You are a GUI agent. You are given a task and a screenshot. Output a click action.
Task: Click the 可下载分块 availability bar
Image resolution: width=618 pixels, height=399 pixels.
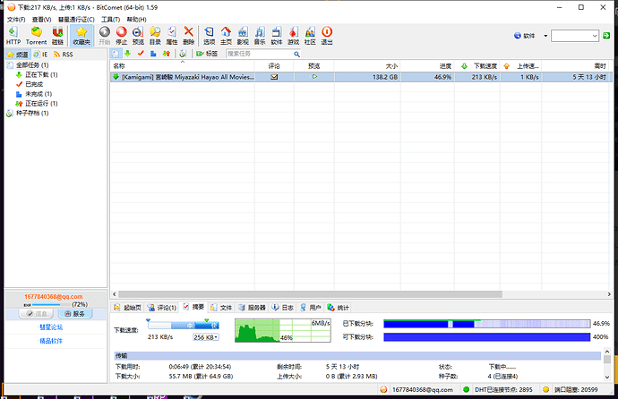pos(486,337)
